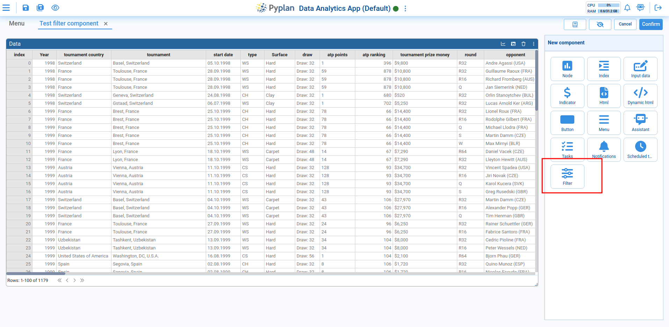Screen dimensions: 669x327
Task: Select the Dynamic html component
Action: pos(640,96)
